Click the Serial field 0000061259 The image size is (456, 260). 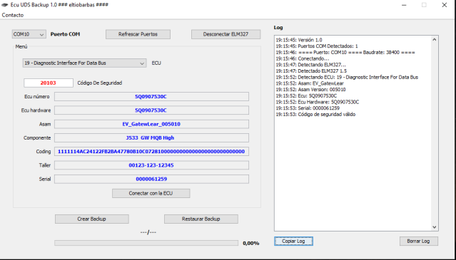click(x=151, y=179)
